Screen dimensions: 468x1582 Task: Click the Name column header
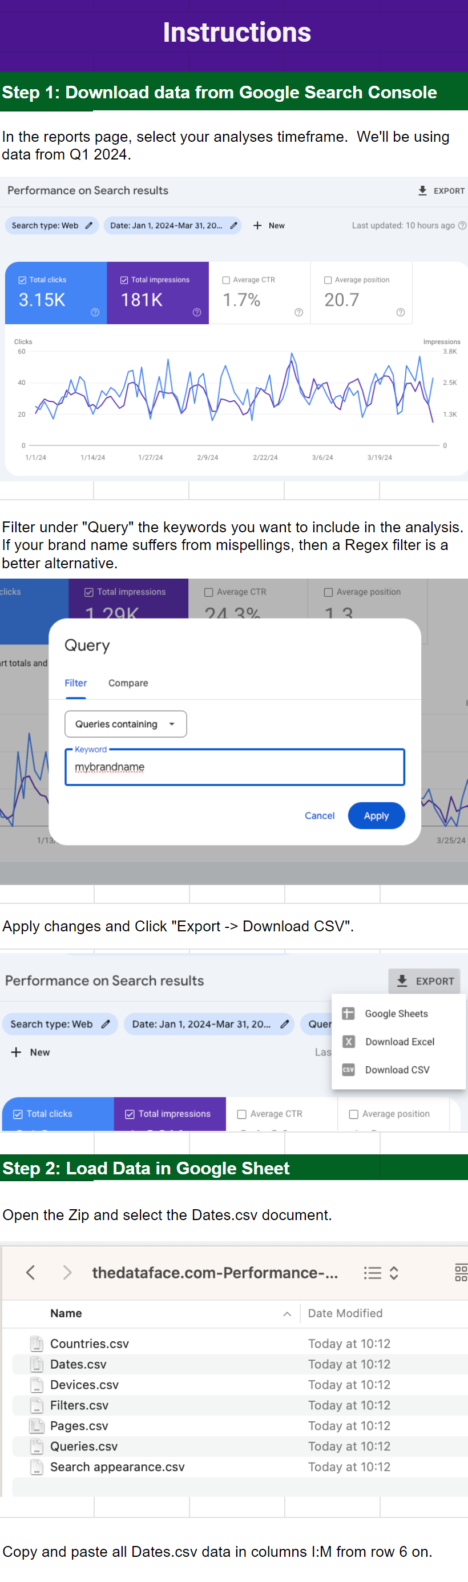66,1313
